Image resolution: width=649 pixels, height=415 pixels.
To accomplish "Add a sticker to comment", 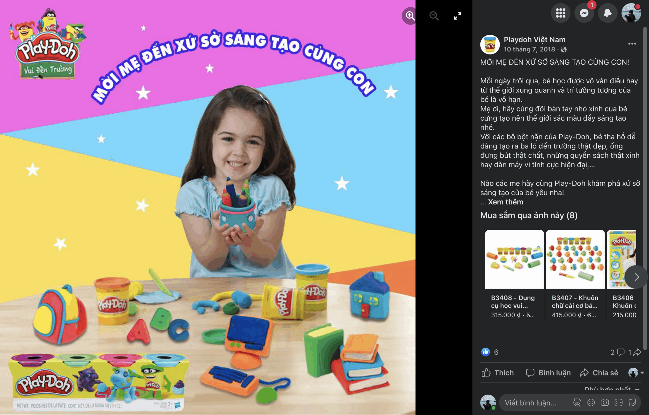I will pos(632,403).
